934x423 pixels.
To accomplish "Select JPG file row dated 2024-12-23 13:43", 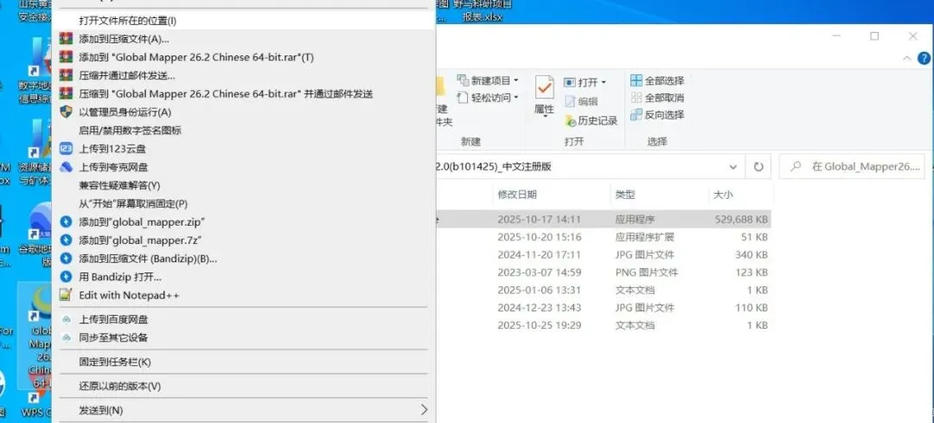I will click(604, 308).
